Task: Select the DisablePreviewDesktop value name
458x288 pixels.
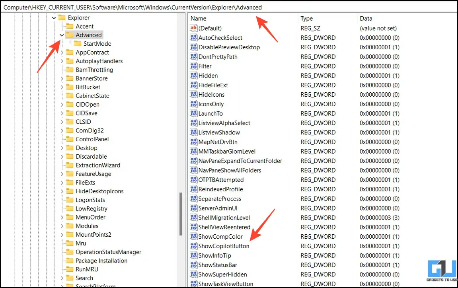Action: [x=229, y=47]
